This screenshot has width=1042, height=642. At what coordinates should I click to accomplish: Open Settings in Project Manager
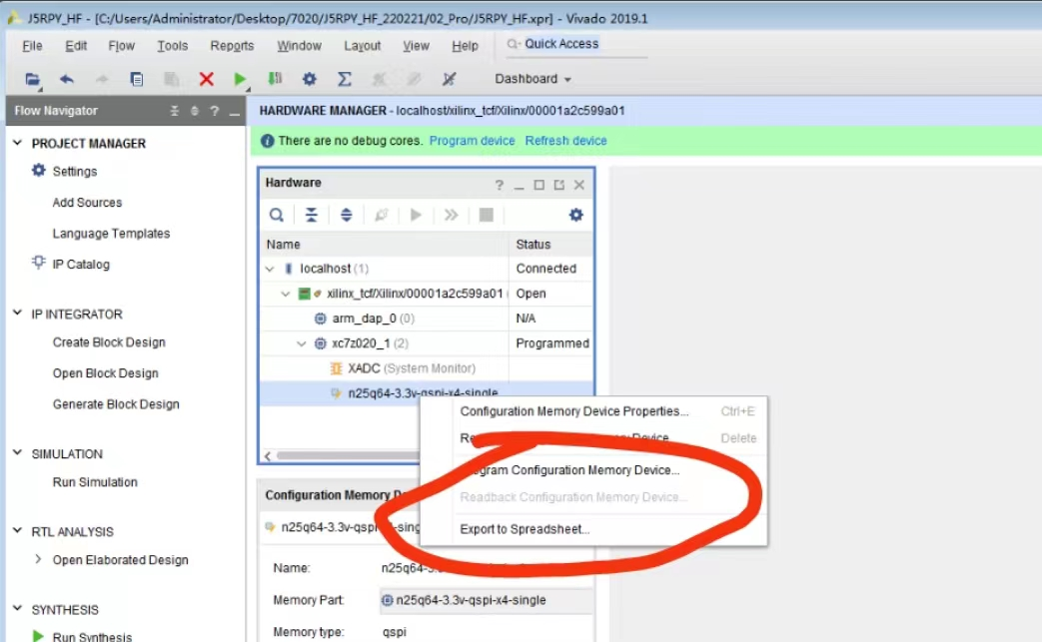coord(74,172)
